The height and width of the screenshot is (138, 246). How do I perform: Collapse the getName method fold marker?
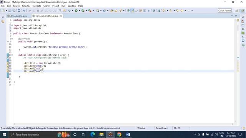(x=12, y=39)
